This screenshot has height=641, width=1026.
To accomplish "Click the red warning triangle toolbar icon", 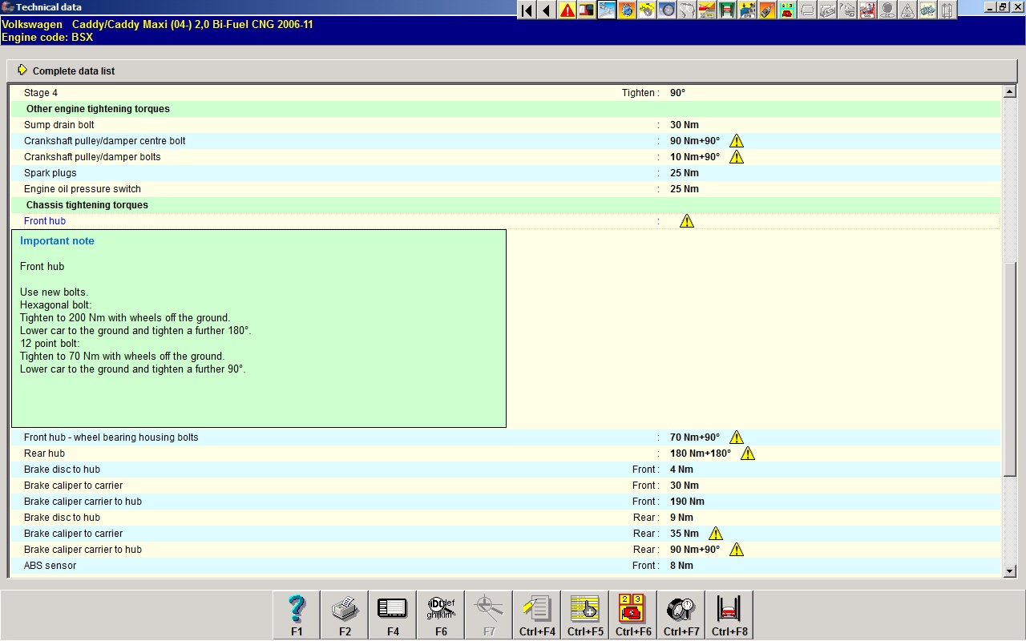I will pyautogui.click(x=568, y=10).
